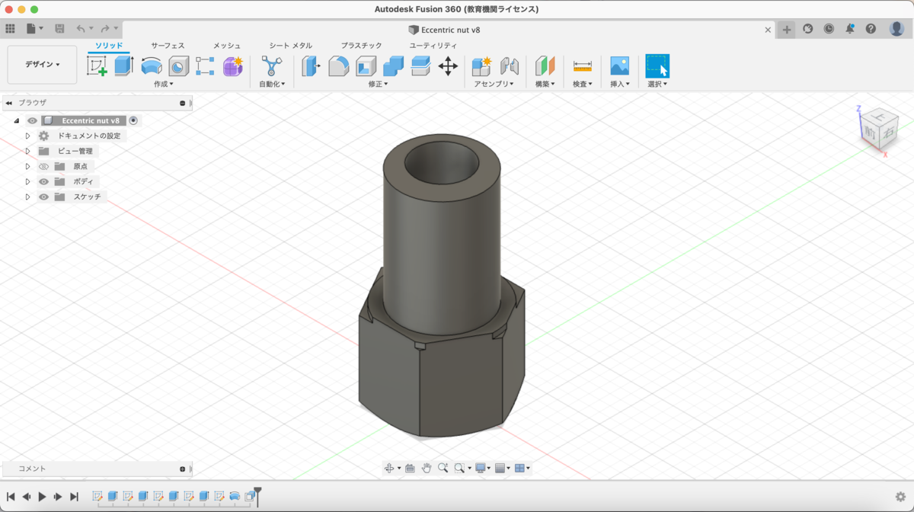Open the デザイン workspace dropdown
914x512 pixels.
click(42, 65)
